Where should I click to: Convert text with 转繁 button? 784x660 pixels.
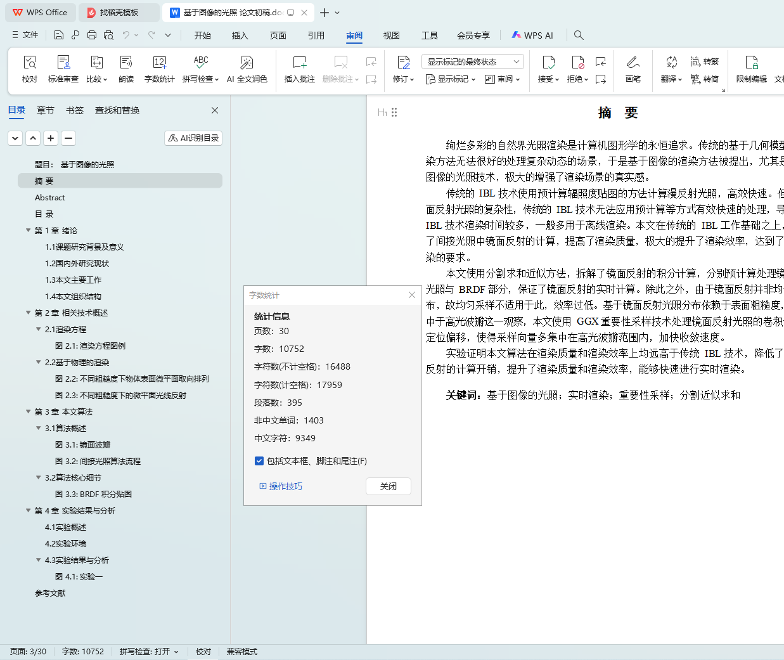[705, 61]
